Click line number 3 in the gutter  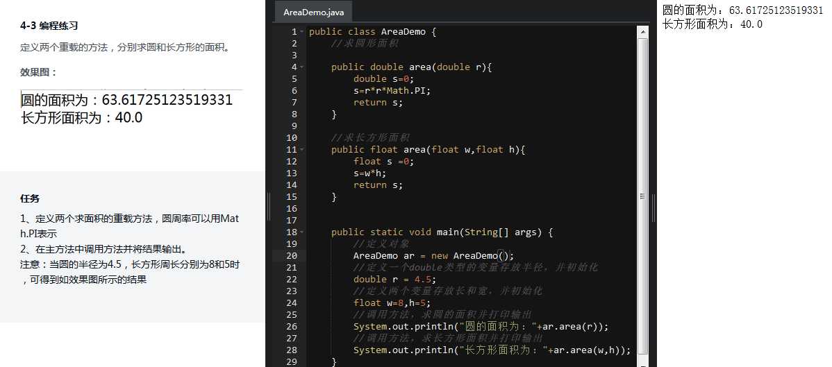coord(294,56)
